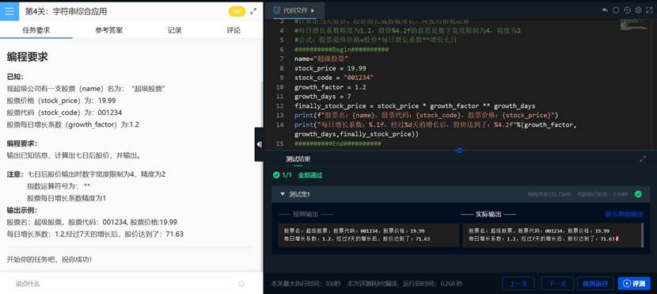Expand the task panel to fullscreen

click(x=253, y=12)
